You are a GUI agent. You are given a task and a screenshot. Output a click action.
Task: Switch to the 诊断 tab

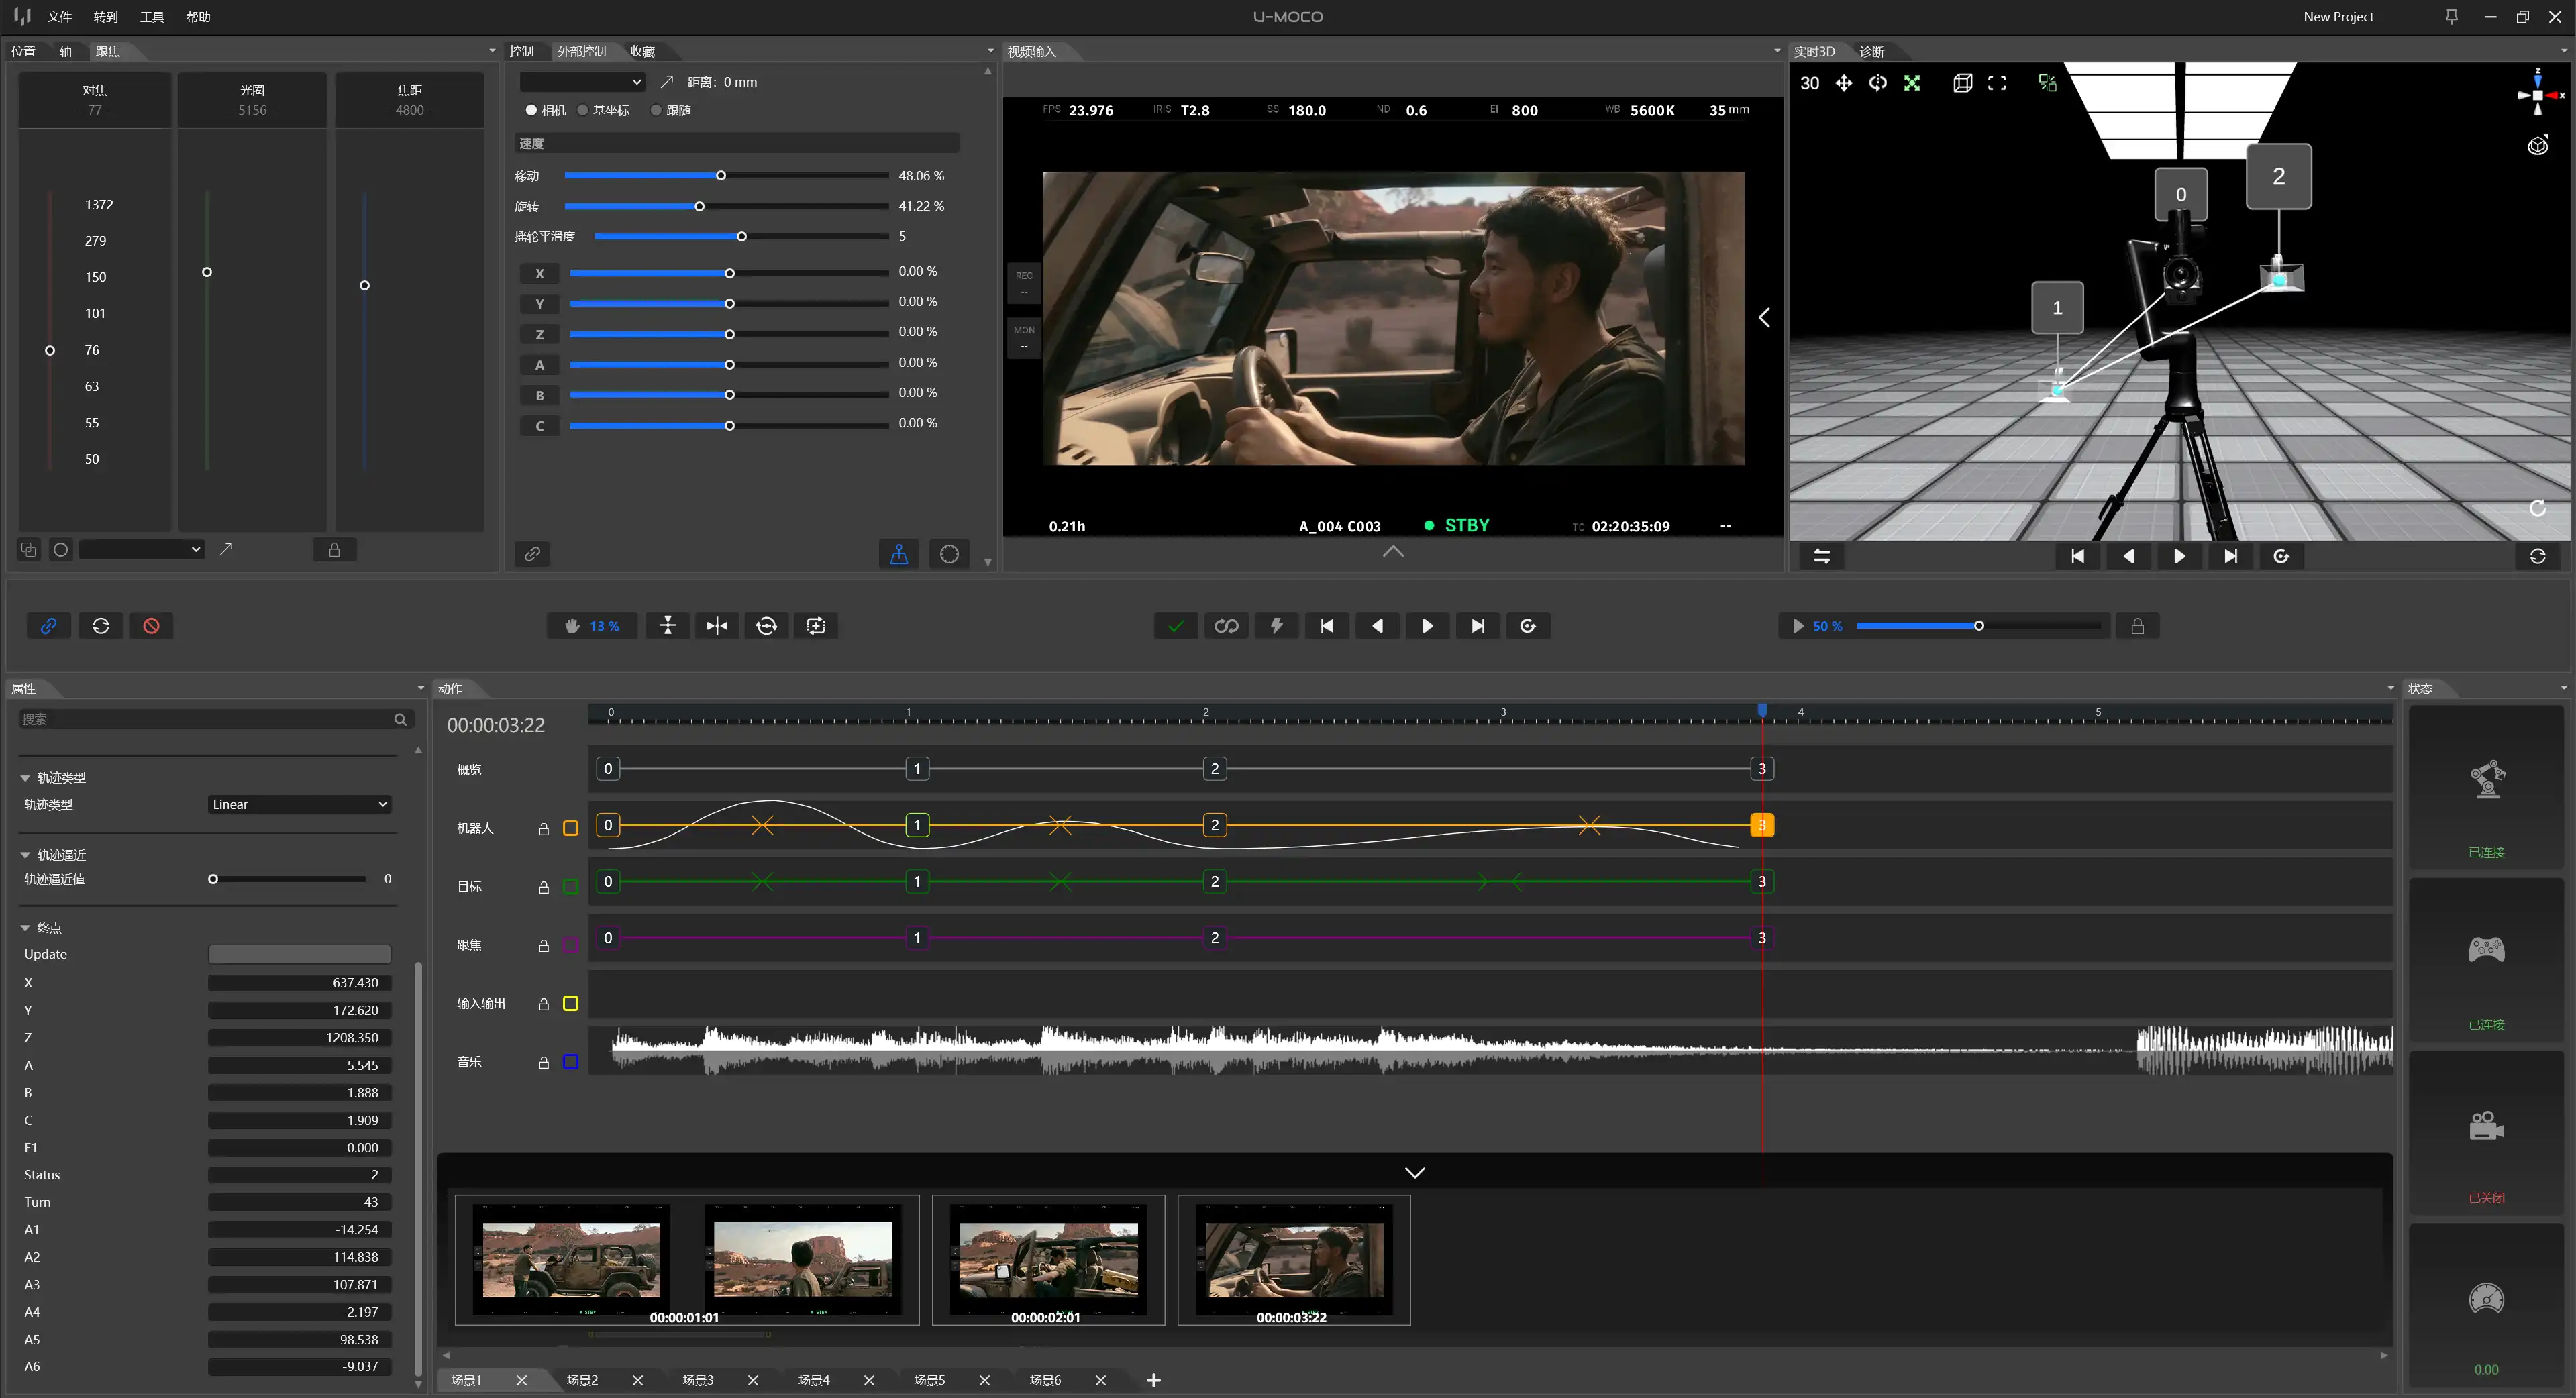pos(1872,51)
